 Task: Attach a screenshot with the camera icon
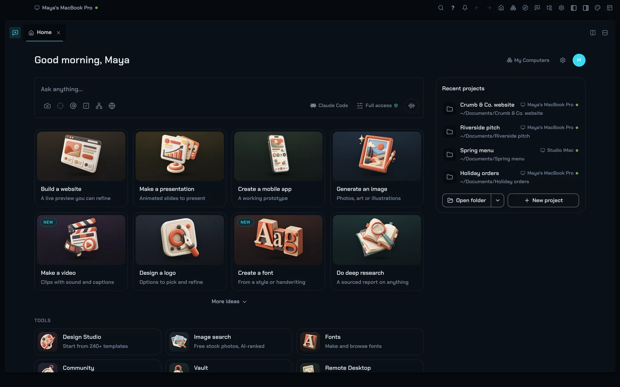[47, 106]
